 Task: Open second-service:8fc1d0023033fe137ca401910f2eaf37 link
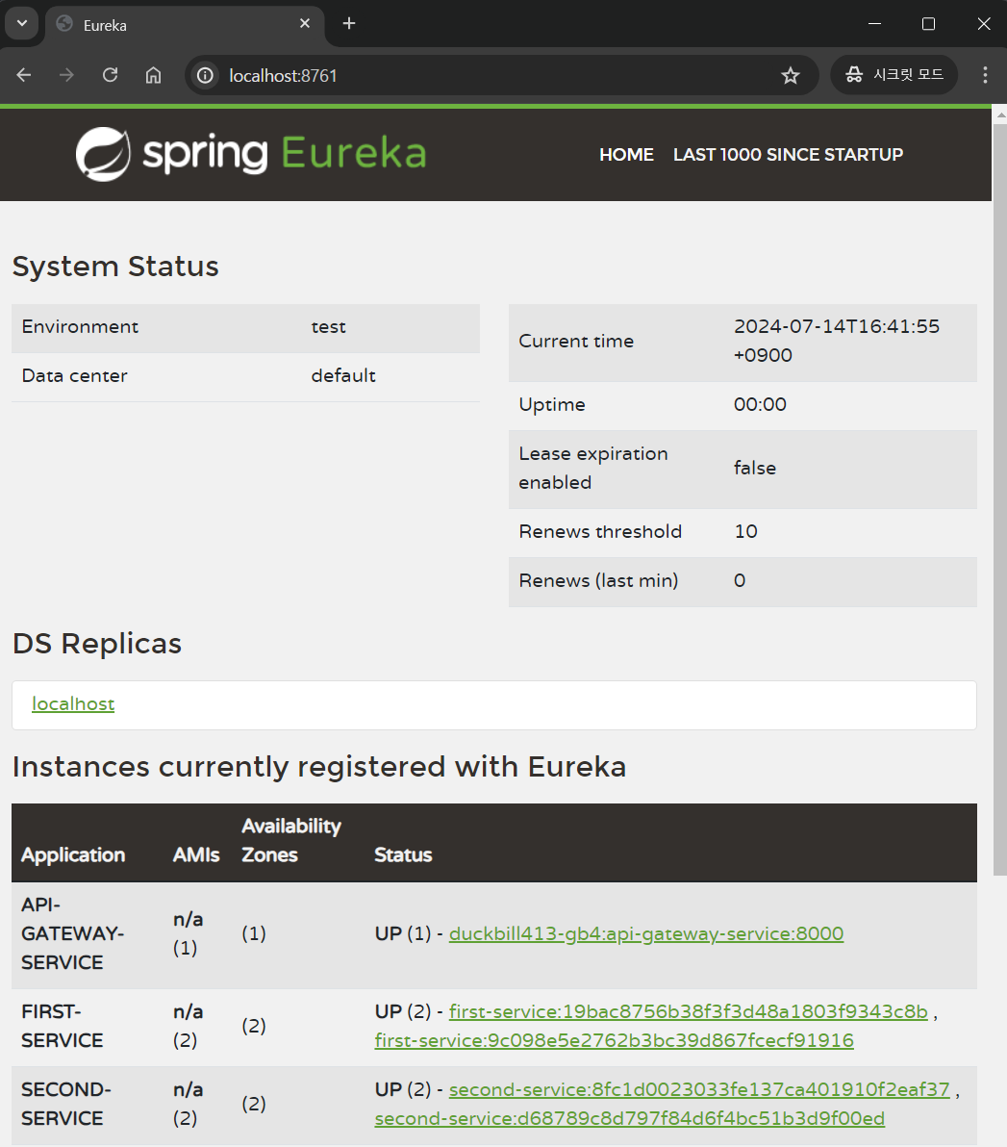coord(699,1090)
